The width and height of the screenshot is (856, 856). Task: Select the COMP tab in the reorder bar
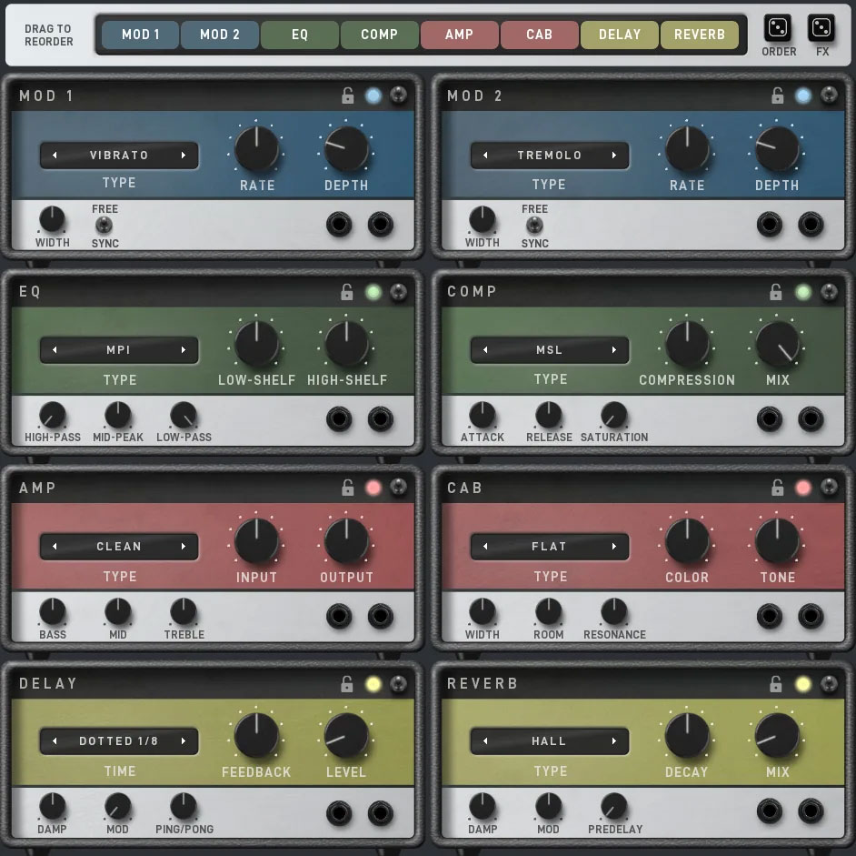[379, 35]
